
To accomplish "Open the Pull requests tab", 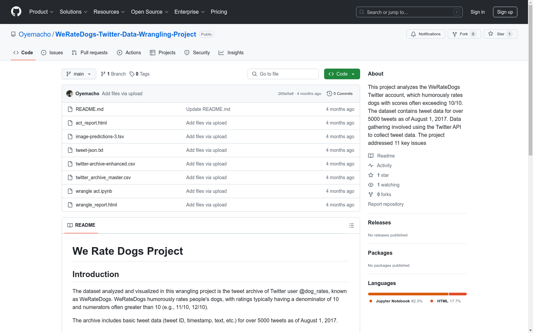I will click(90, 53).
